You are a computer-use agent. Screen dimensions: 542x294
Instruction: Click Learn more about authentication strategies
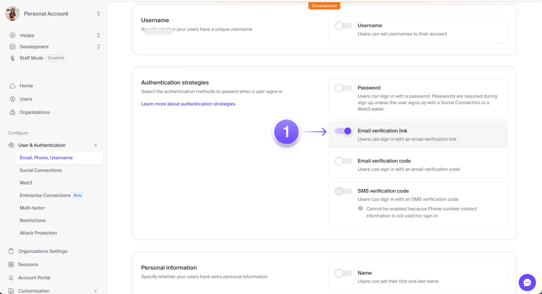[x=188, y=103]
